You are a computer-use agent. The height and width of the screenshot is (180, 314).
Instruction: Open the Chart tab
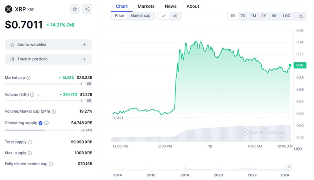pos(122,6)
